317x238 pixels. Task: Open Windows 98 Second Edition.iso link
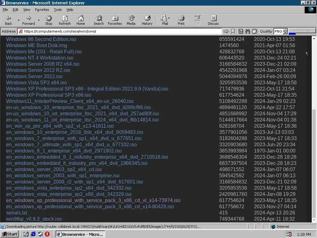(x=41, y=39)
